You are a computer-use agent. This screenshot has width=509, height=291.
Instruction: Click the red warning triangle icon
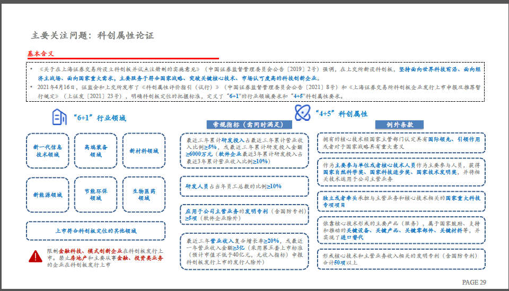tap(36, 257)
